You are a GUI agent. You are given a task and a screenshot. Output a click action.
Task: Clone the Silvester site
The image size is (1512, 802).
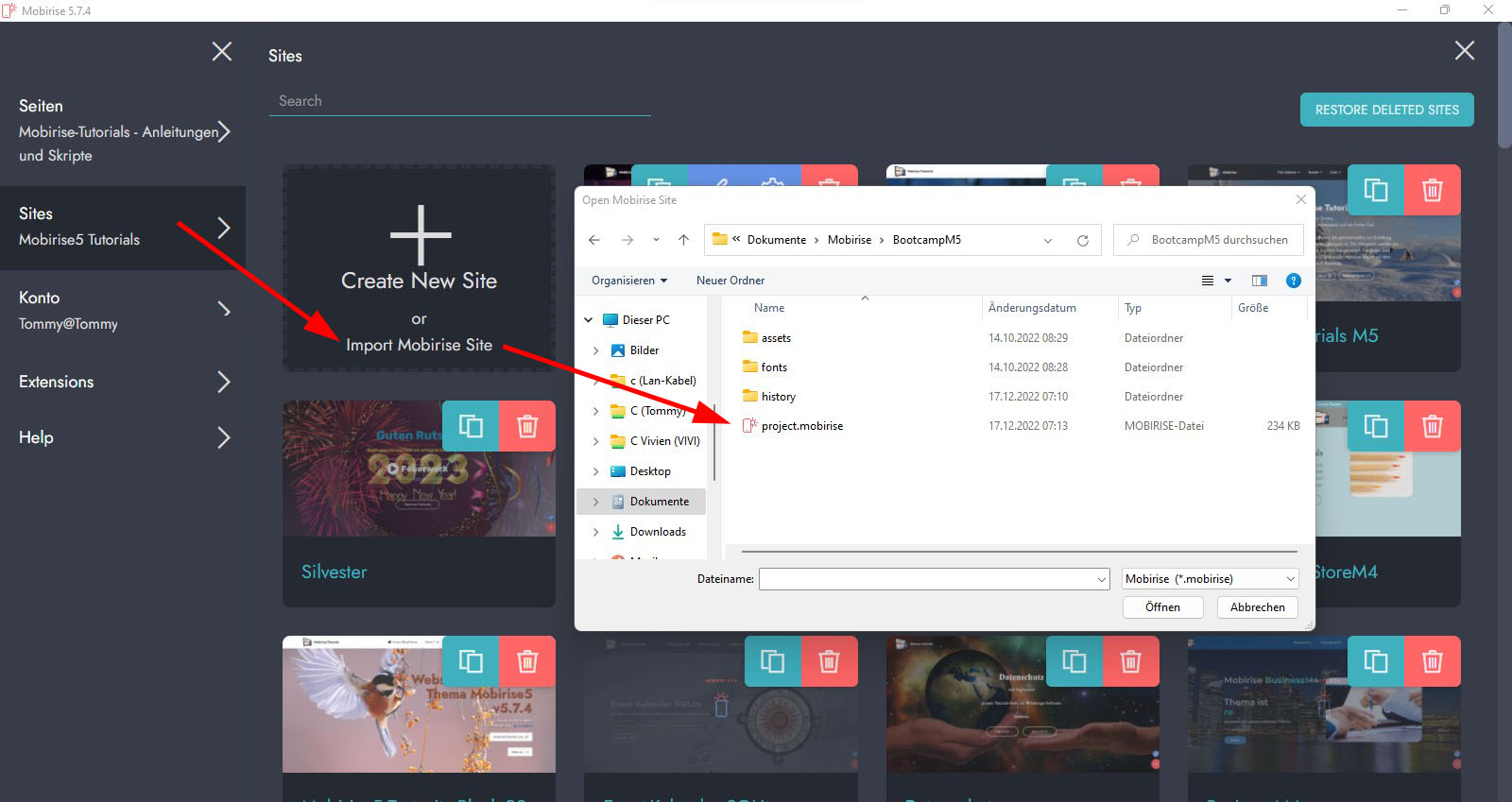471,426
